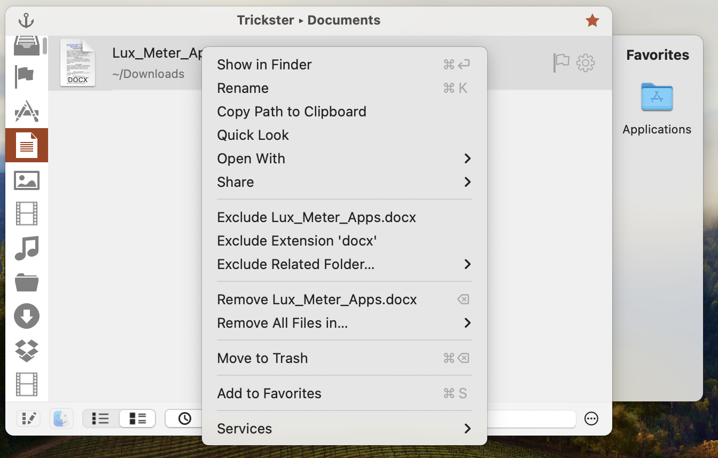Choose Remove Lux_Meter_Apps.docx
Image resolution: width=718 pixels, height=458 pixels.
[x=345, y=299]
